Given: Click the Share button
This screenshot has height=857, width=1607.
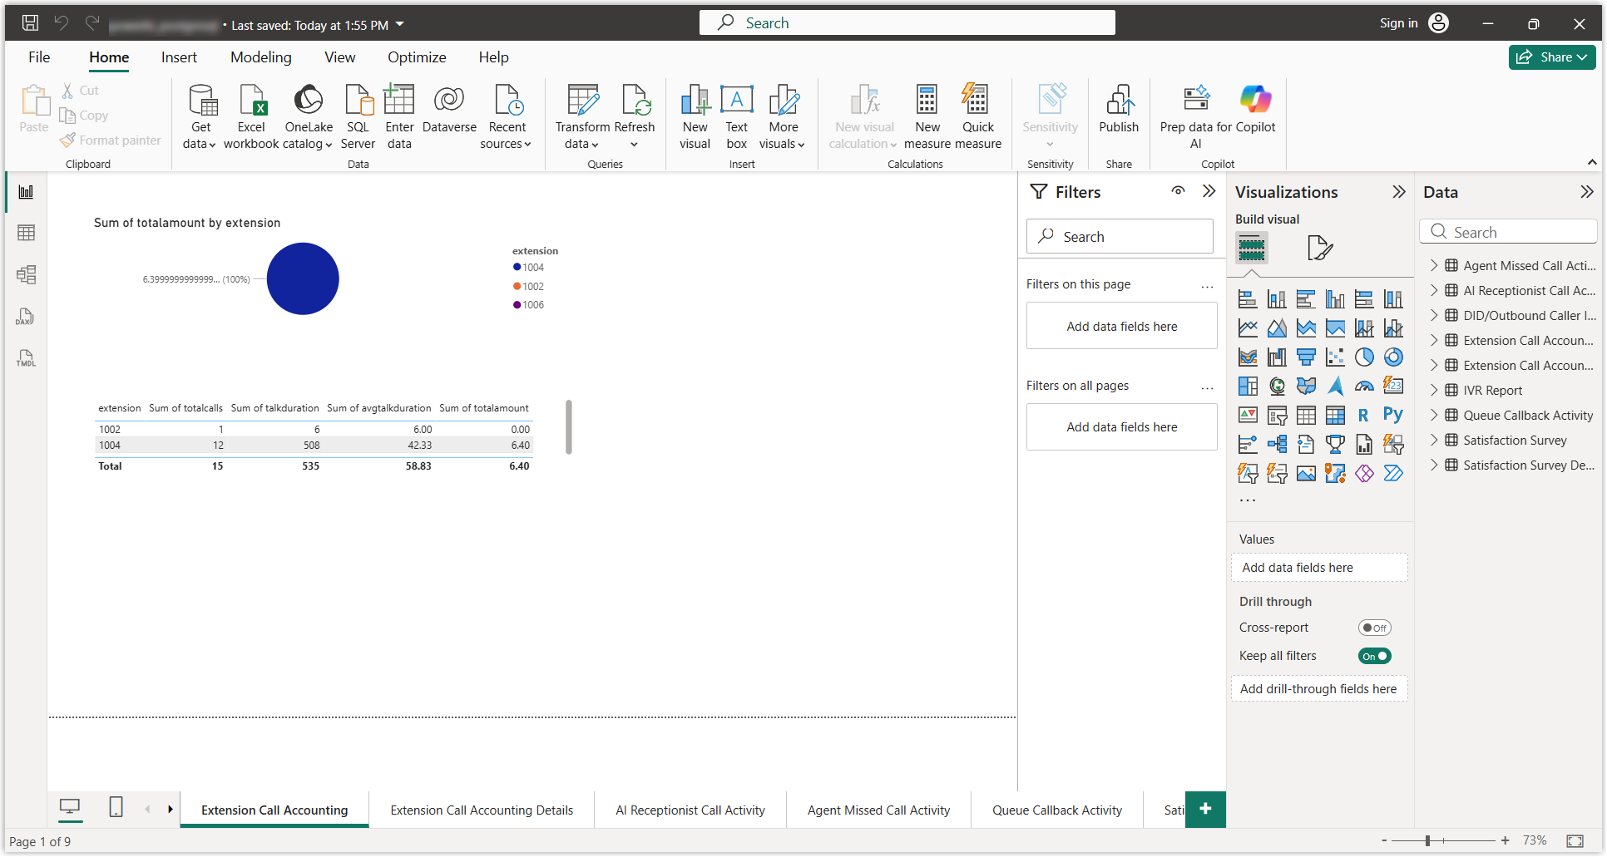Looking at the screenshot, I should [1552, 57].
